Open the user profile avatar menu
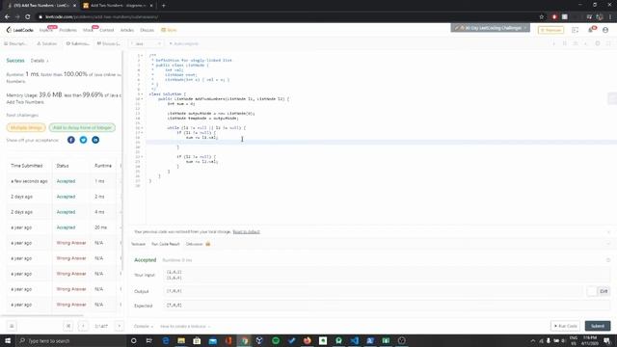 (605, 30)
